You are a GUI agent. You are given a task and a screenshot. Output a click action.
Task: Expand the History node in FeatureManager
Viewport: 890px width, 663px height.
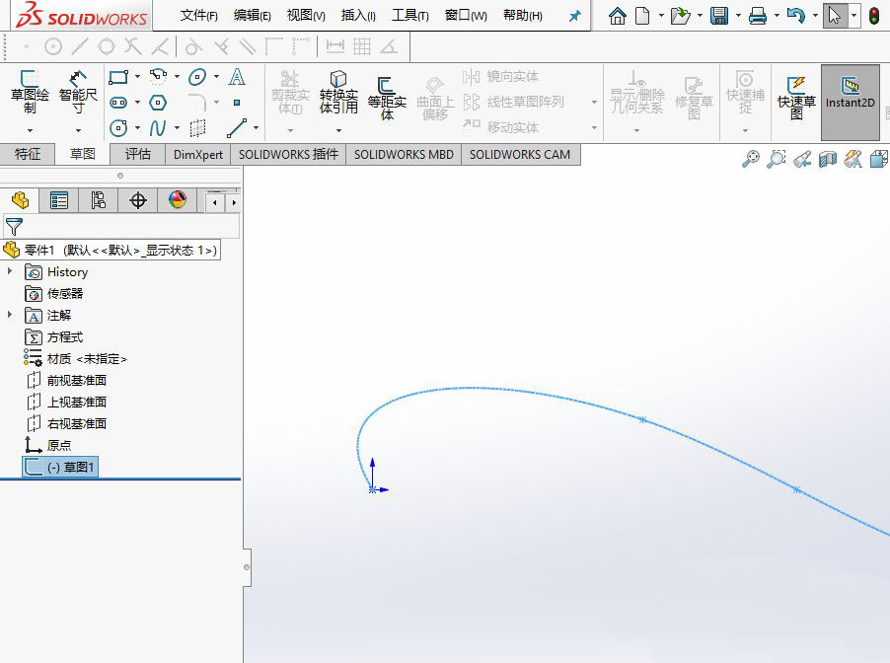pos(10,271)
